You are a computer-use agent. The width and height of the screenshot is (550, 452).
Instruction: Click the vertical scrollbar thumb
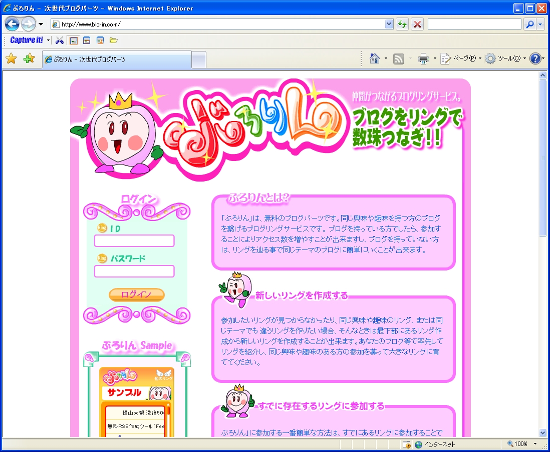click(x=542, y=158)
